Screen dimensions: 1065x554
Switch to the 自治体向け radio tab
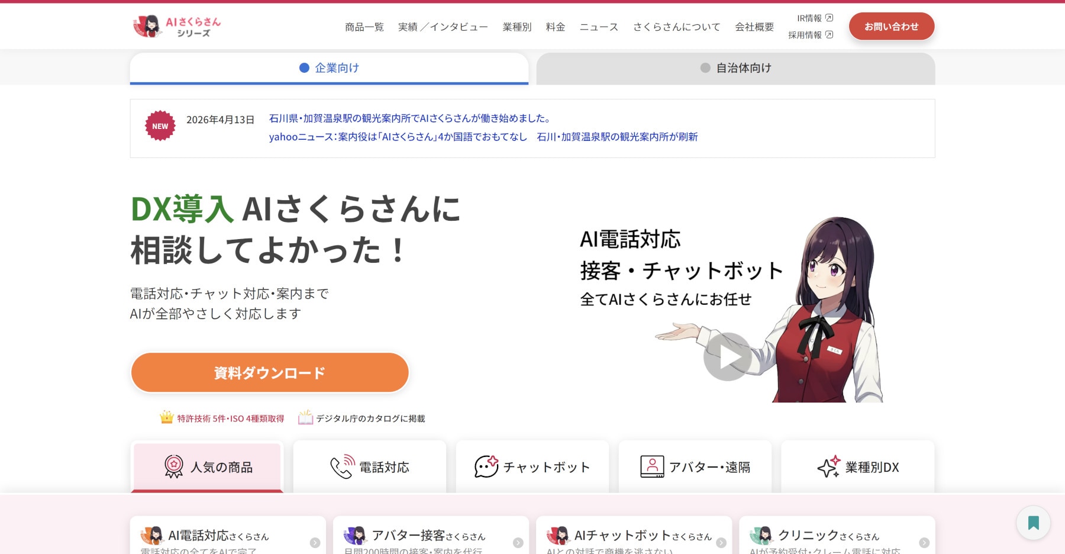click(735, 68)
